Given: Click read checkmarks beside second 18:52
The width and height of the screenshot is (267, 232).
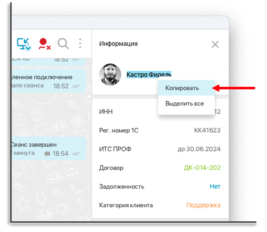Looking at the screenshot, I should pos(76,86).
